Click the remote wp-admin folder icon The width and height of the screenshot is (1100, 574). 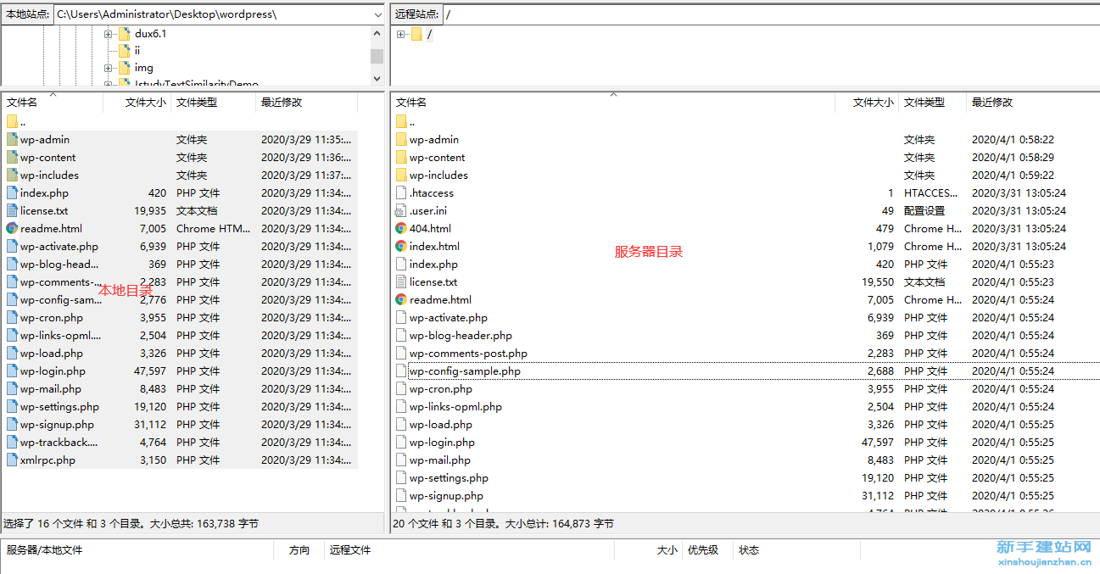[401, 139]
